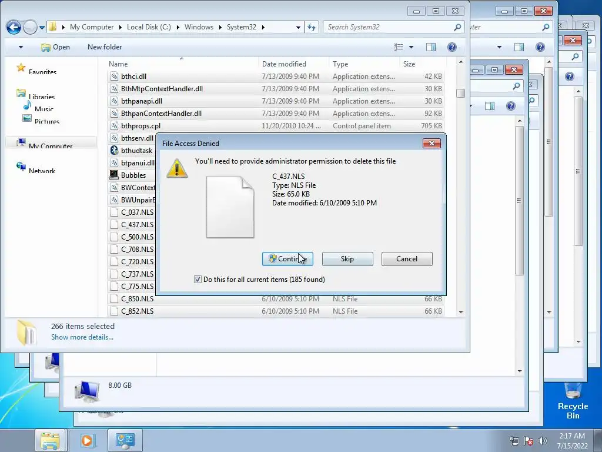Expand arrow after System32 breadcrumb

click(263, 27)
